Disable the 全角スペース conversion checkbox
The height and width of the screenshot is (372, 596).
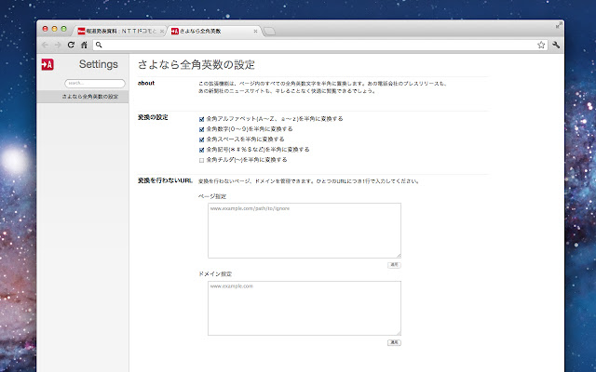(202, 139)
